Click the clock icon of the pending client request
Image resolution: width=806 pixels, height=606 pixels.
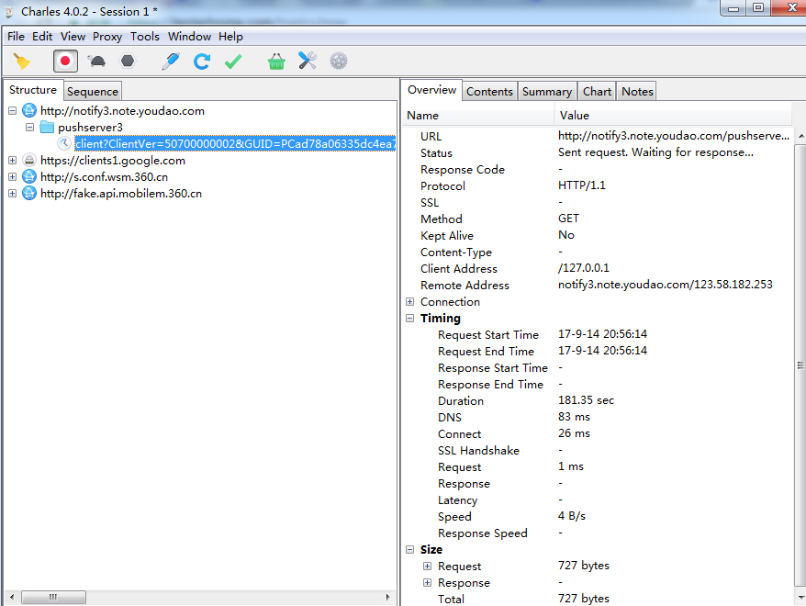tap(64, 143)
